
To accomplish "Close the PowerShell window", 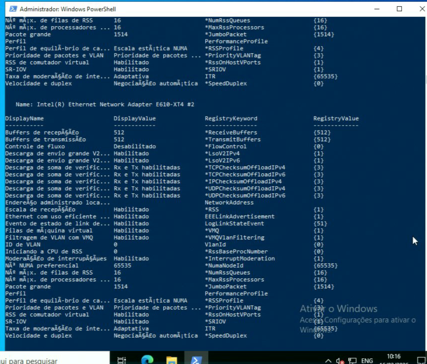I will coord(418,9).
